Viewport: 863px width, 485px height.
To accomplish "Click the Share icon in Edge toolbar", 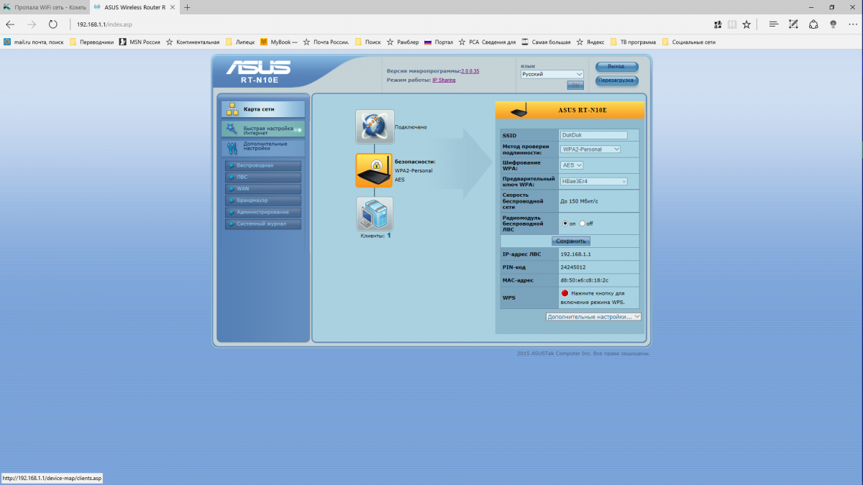I will tap(813, 24).
